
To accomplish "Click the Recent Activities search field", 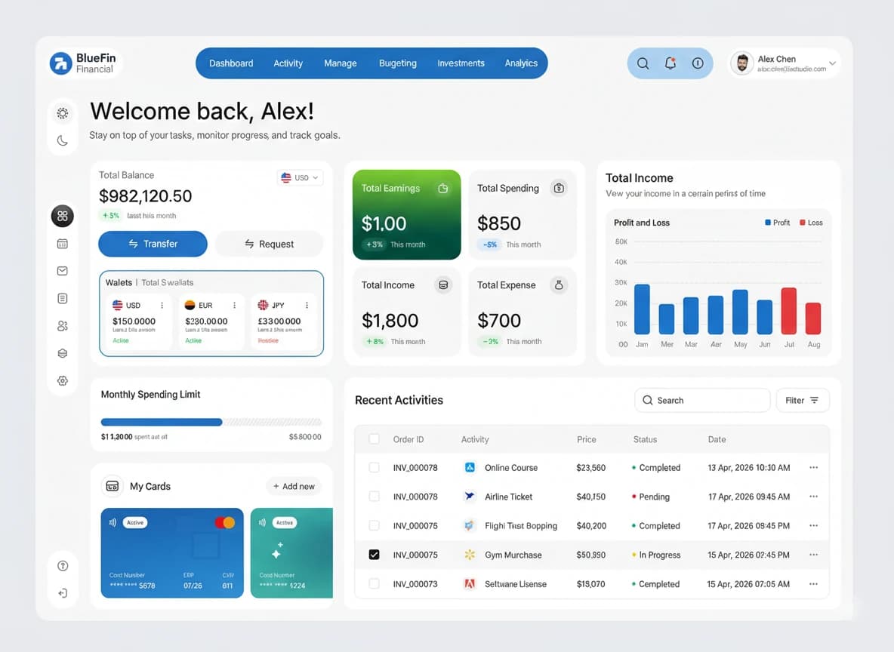I will (702, 401).
